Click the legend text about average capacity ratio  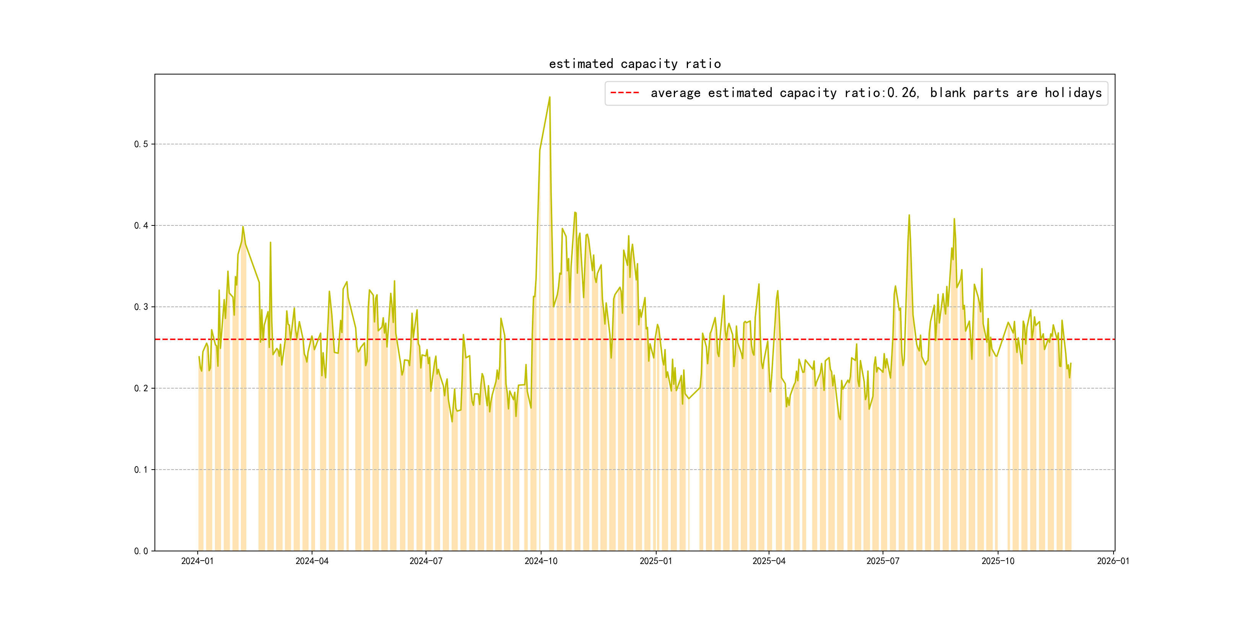point(876,93)
